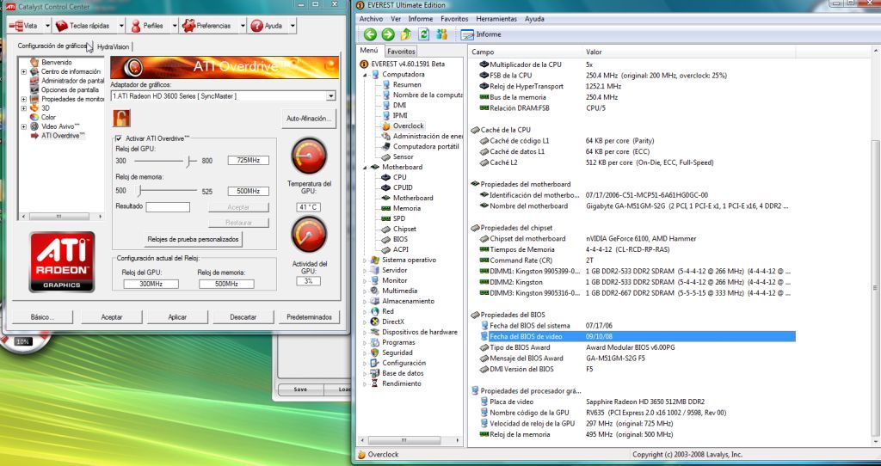
Task: Open Perfiles dropdown arrow
Action: [174, 26]
